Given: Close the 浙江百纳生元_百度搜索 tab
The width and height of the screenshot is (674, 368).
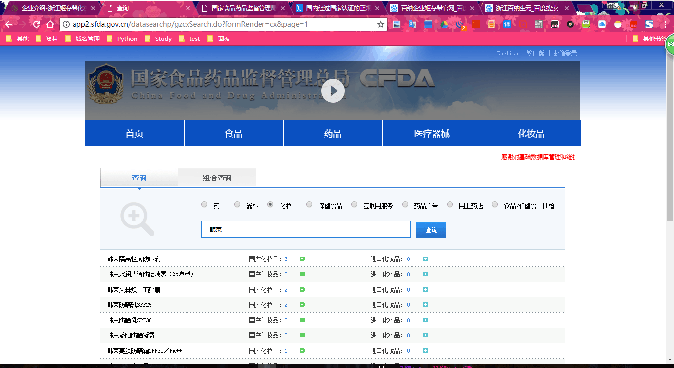Looking at the screenshot, I should pos(566,8).
